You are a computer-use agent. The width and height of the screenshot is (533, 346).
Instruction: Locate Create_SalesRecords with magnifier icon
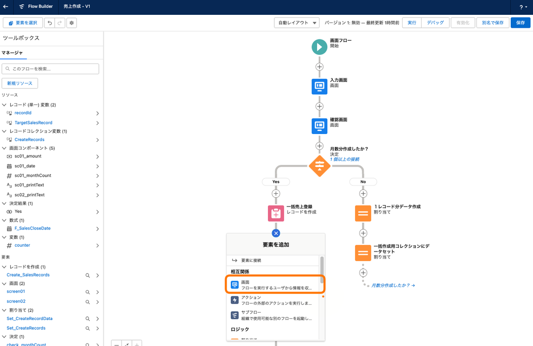pos(88,276)
